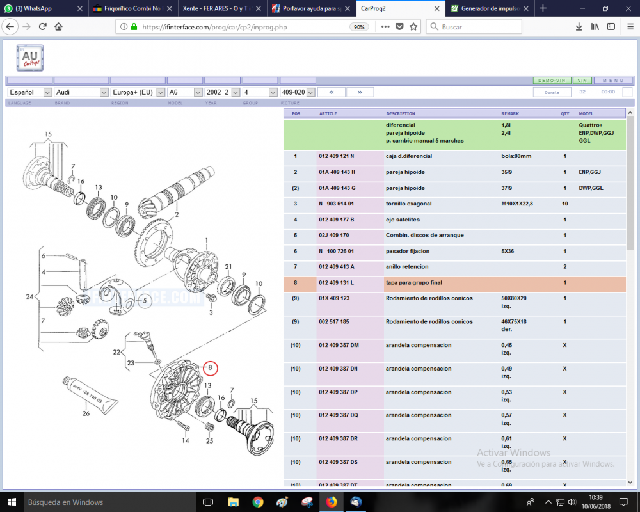The image size is (640, 512).
Task: Go to previous picture with « button
Action: (332, 92)
